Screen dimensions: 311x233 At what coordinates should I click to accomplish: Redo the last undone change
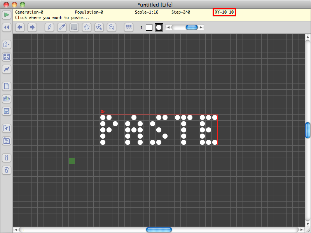click(x=32, y=27)
